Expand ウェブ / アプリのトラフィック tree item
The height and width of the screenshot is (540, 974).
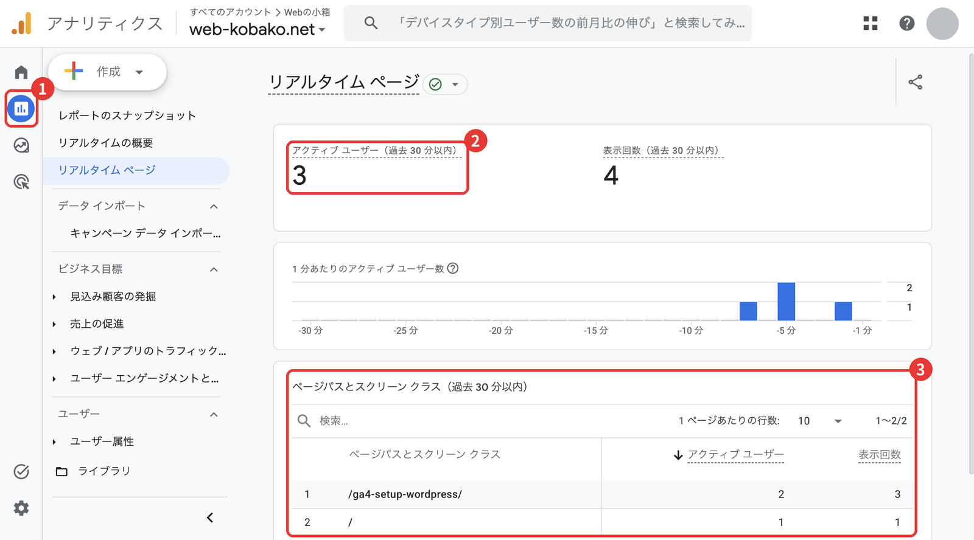pos(54,351)
